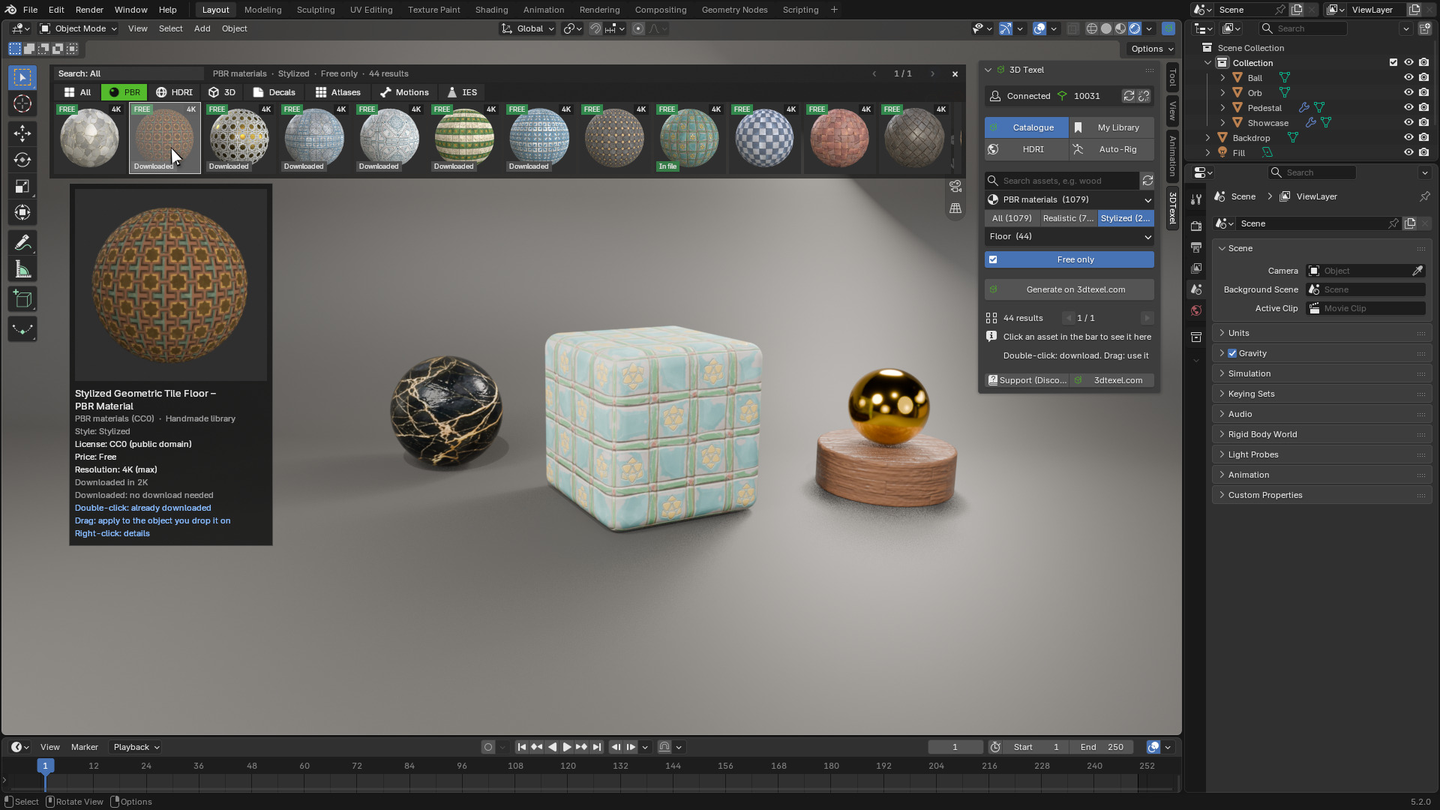Click the current frame field in the timeline
Image resolution: width=1440 pixels, height=810 pixels.
(955, 747)
